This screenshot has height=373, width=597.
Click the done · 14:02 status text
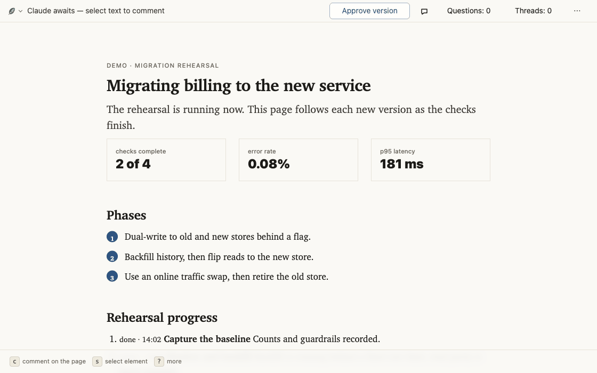140,339
